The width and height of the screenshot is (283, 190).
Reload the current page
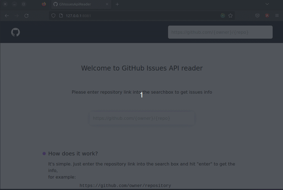click(26, 16)
